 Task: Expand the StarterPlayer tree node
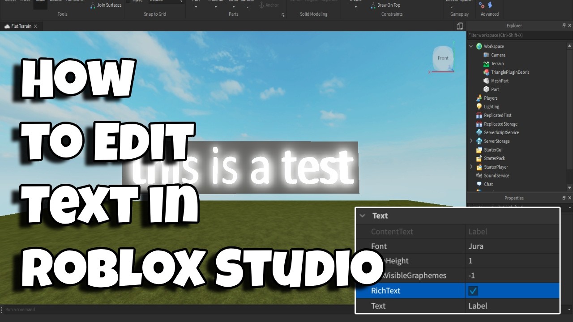tap(471, 167)
